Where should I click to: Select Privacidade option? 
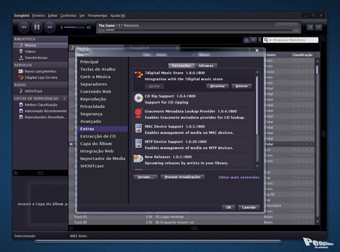(x=92, y=106)
